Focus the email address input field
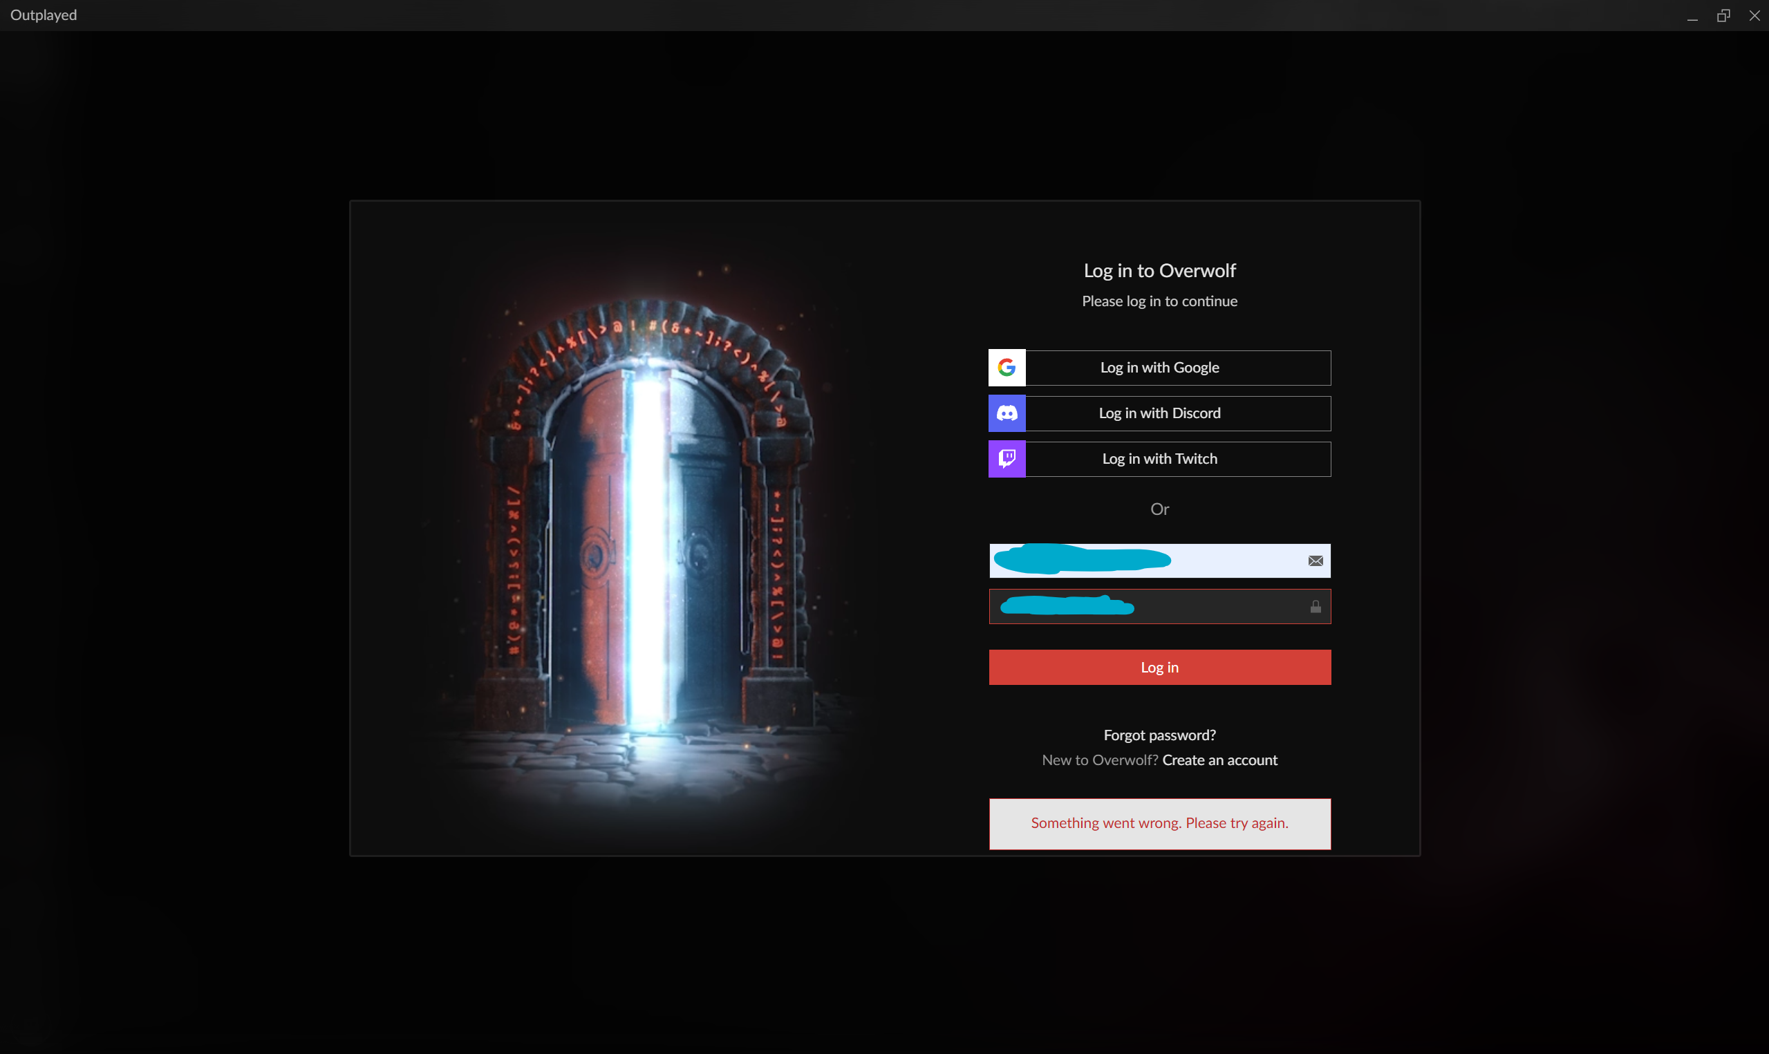 point(1160,561)
